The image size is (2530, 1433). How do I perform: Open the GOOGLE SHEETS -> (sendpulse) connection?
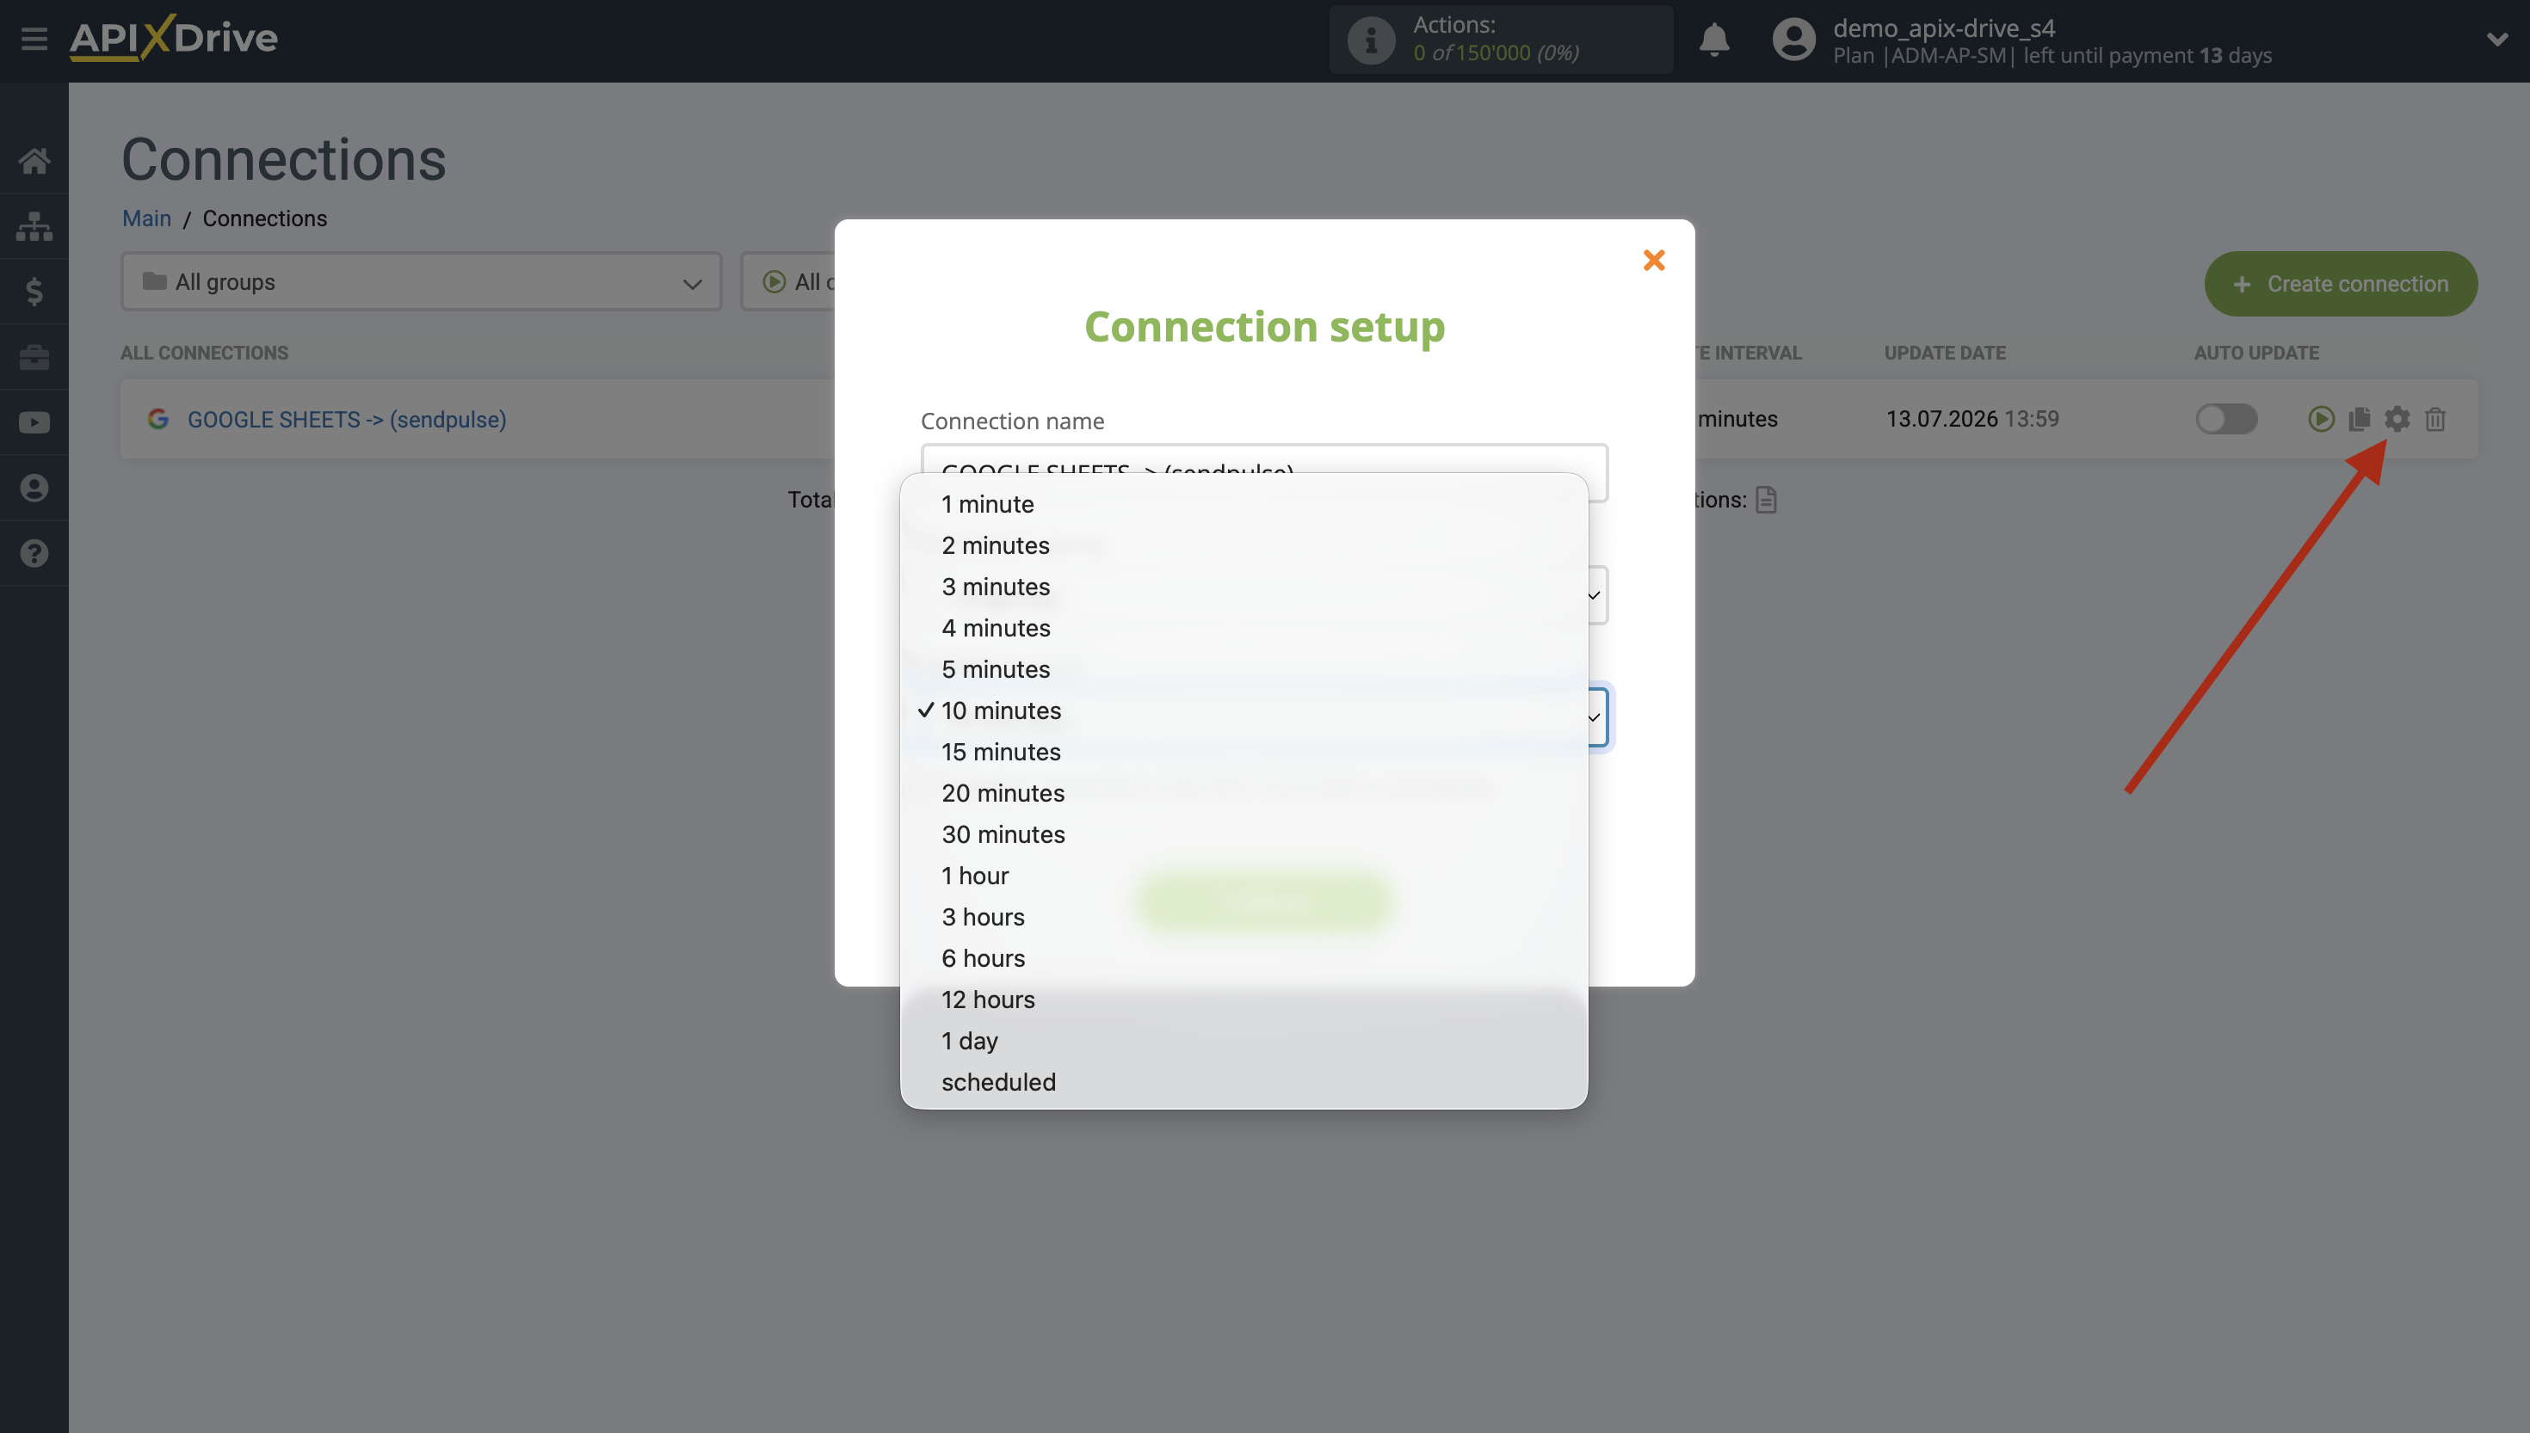pos(347,419)
